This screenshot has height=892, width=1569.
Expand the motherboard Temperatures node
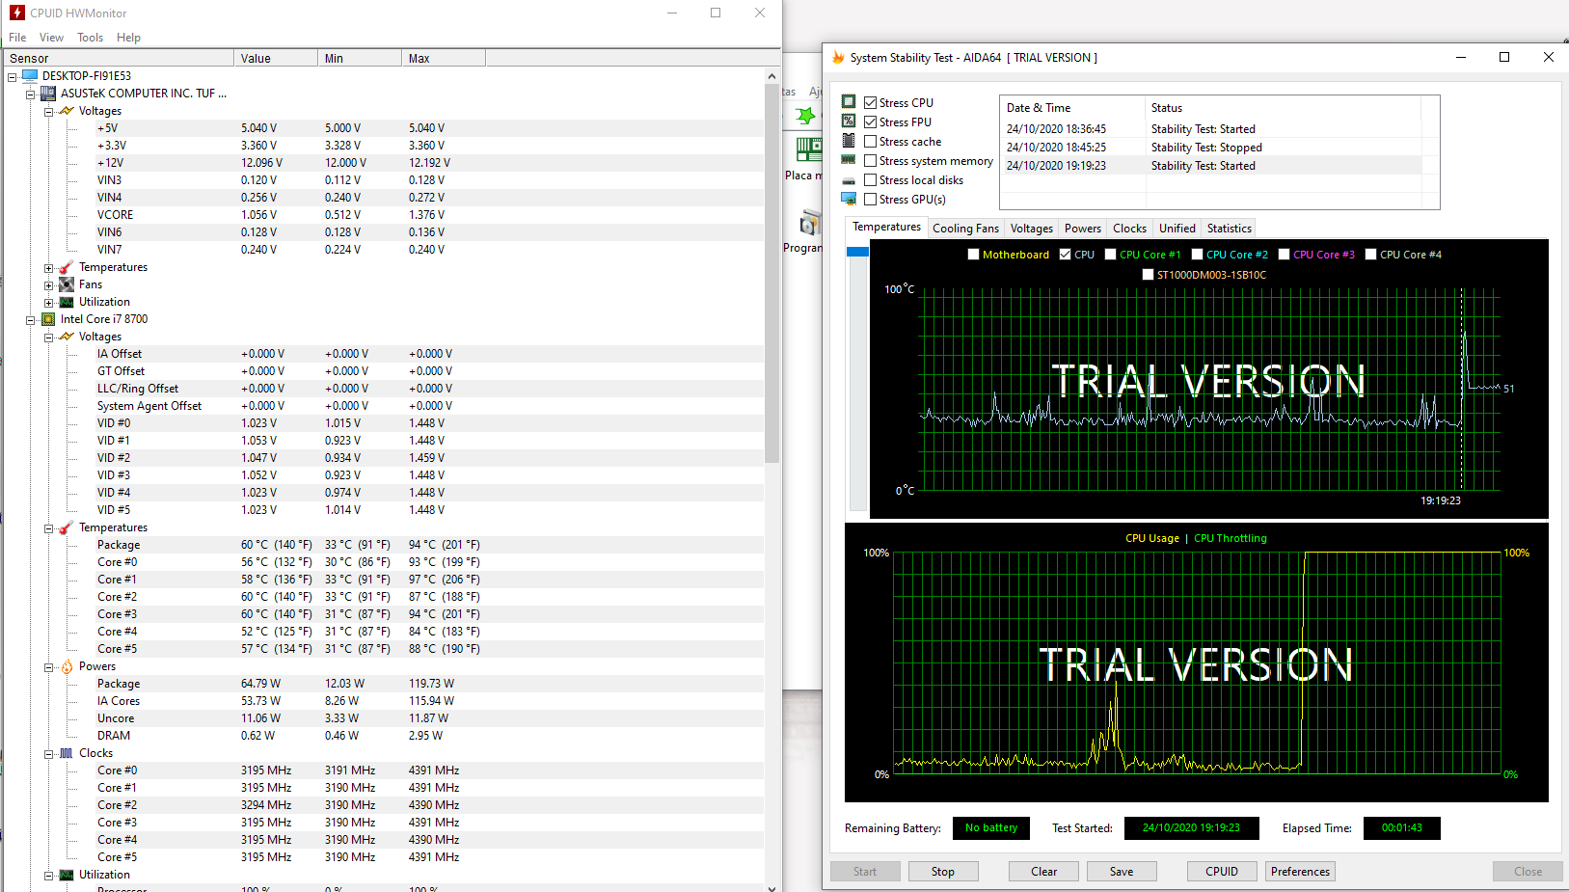[x=48, y=267]
